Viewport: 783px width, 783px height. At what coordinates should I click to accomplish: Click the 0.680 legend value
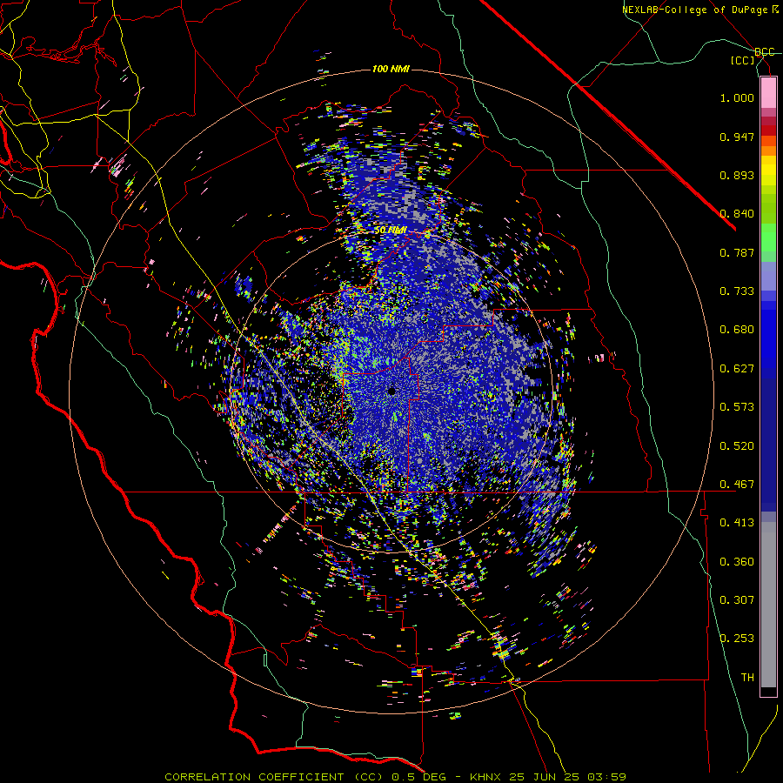(737, 330)
